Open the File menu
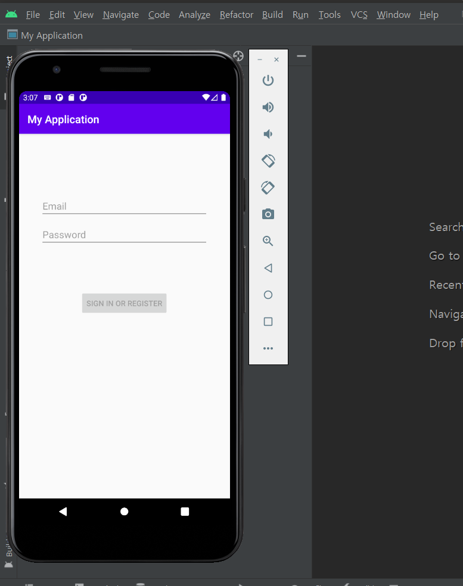 33,14
